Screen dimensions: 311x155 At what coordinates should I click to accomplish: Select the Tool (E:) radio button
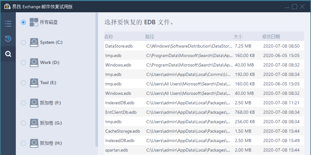[23, 83]
